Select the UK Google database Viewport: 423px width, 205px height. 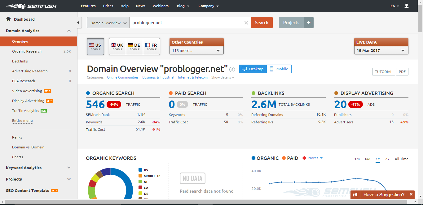[117, 47]
